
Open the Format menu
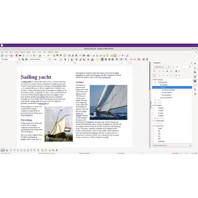[x=22, y=52]
